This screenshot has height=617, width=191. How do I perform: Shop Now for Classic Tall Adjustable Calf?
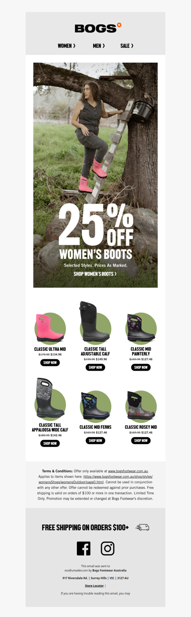[95, 367]
